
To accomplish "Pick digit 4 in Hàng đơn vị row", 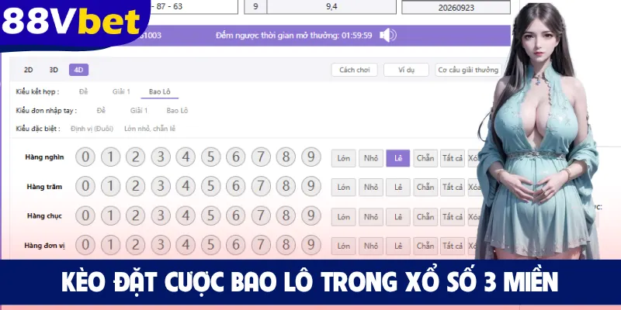I will pyautogui.click(x=186, y=245).
